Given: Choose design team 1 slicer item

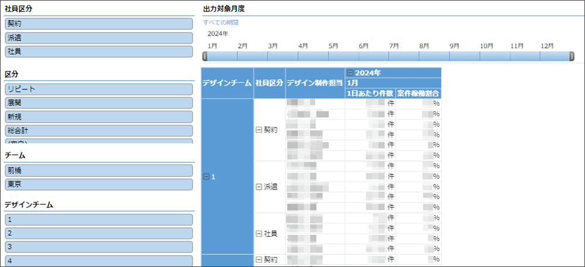Looking at the screenshot, I should (99, 219).
